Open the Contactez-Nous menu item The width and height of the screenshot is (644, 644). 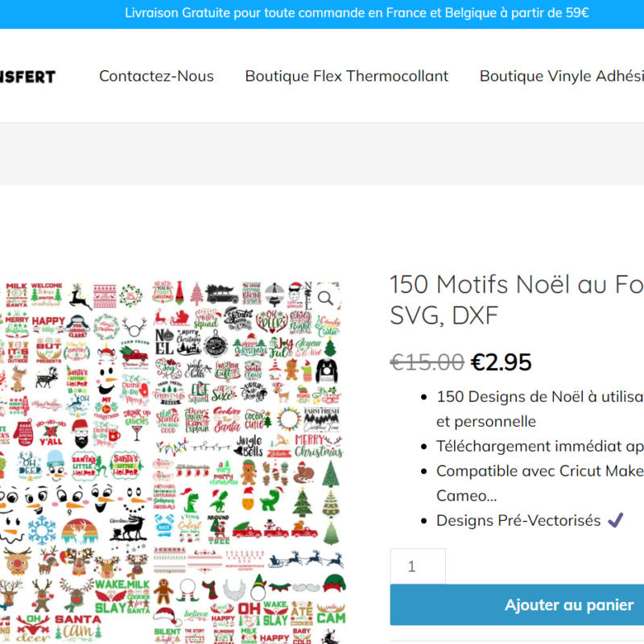click(x=156, y=76)
